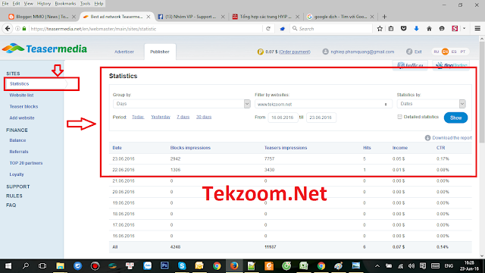Select the 7 days period link
This screenshot has width=485, height=273.
[183, 117]
